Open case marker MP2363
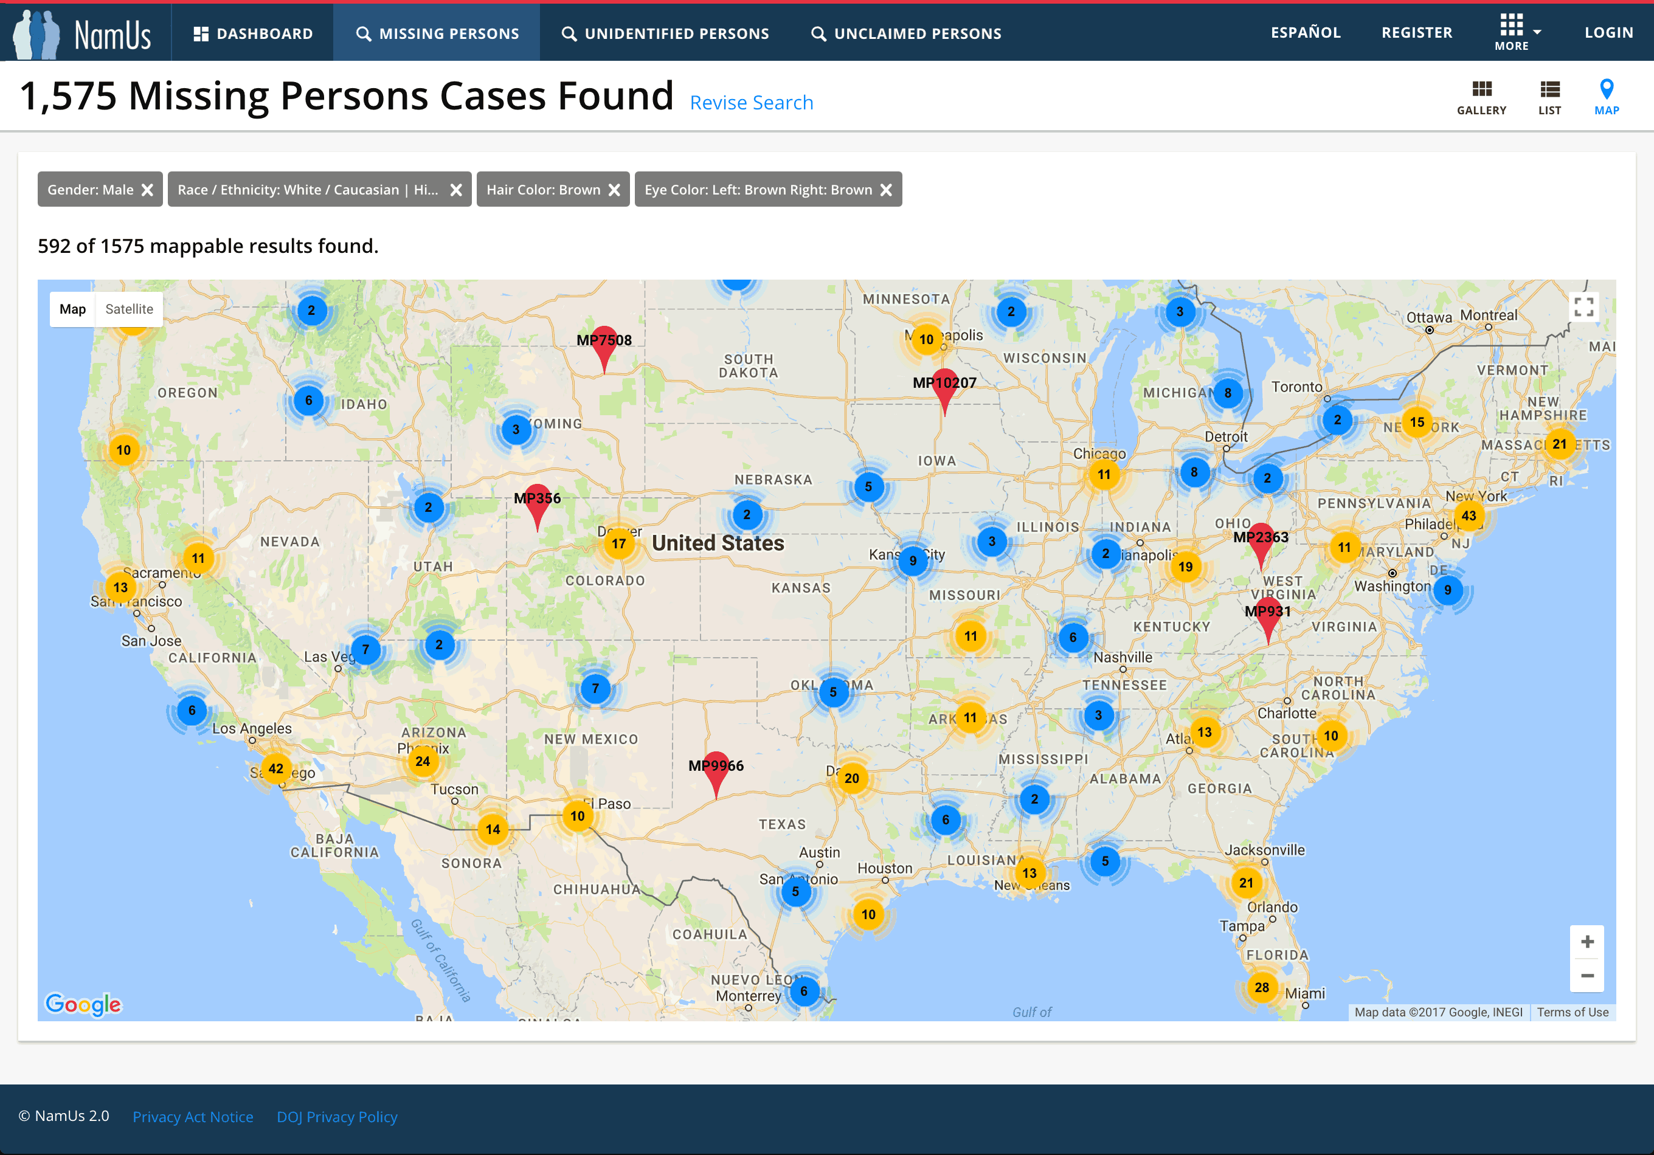1654x1155 pixels. (x=1261, y=546)
